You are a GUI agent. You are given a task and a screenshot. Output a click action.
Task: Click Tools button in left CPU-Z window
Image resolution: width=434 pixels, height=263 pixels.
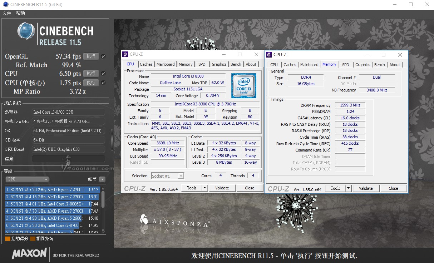pyautogui.click(x=192, y=188)
